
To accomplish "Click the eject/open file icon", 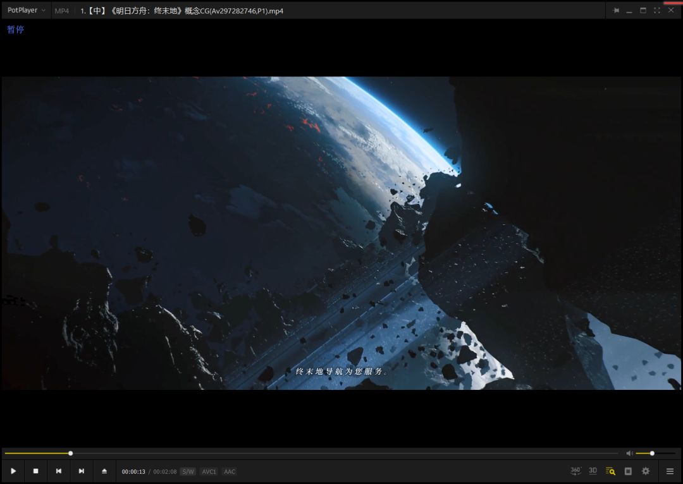I will 104,471.
